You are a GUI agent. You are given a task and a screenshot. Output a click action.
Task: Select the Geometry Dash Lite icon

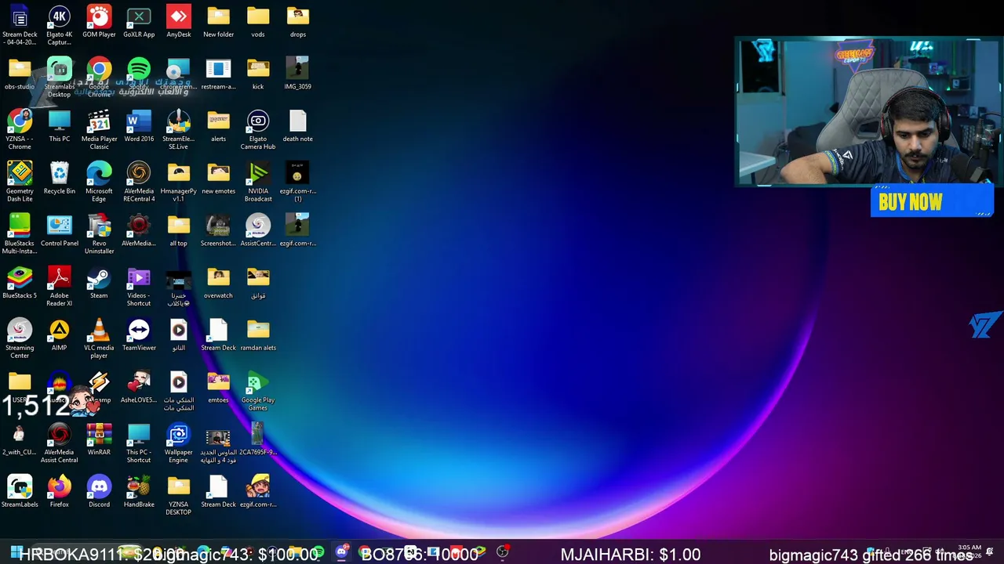click(20, 182)
